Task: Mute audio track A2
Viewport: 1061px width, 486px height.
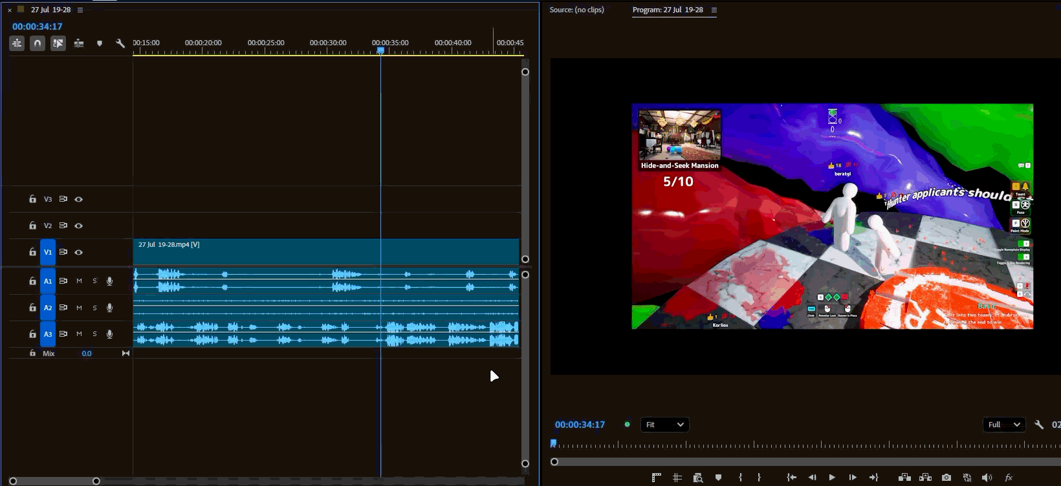Action: point(79,308)
